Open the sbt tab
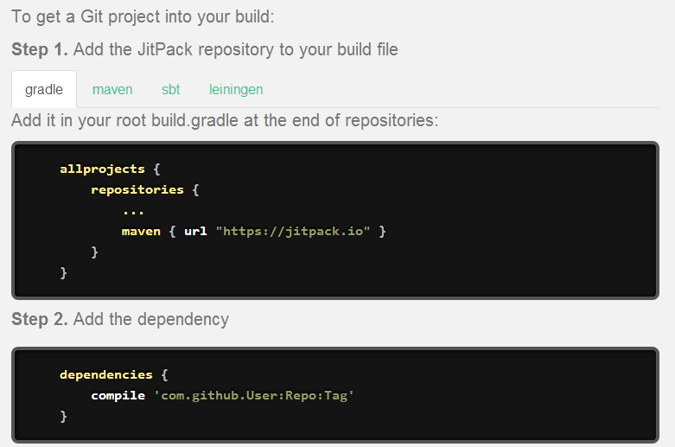The height and width of the screenshot is (447, 675). point(170,90)
